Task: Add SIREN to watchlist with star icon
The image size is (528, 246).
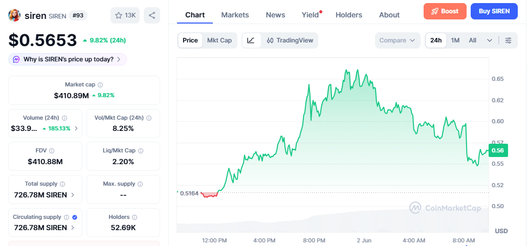Action: click(x=125, y=15)
